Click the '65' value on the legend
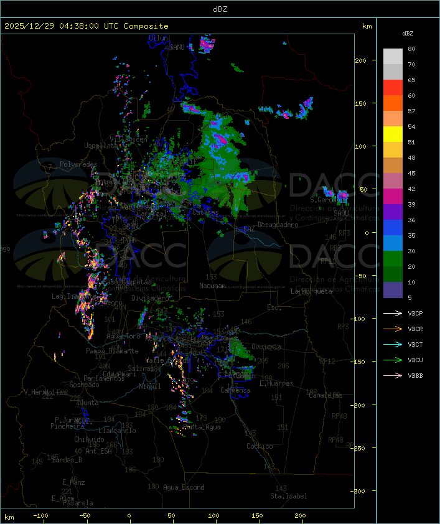Viewport: 440px width, 524px height. coord(411,80)
